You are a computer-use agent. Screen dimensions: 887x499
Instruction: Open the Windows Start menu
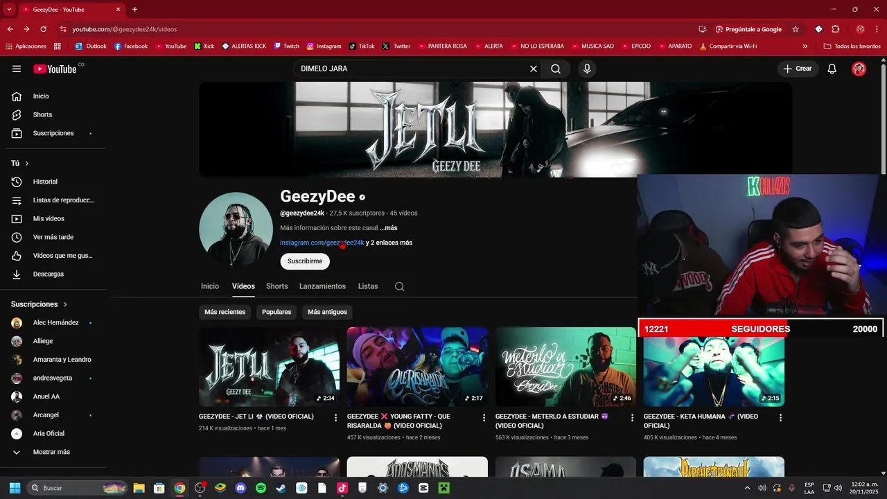tap(15, 488)
